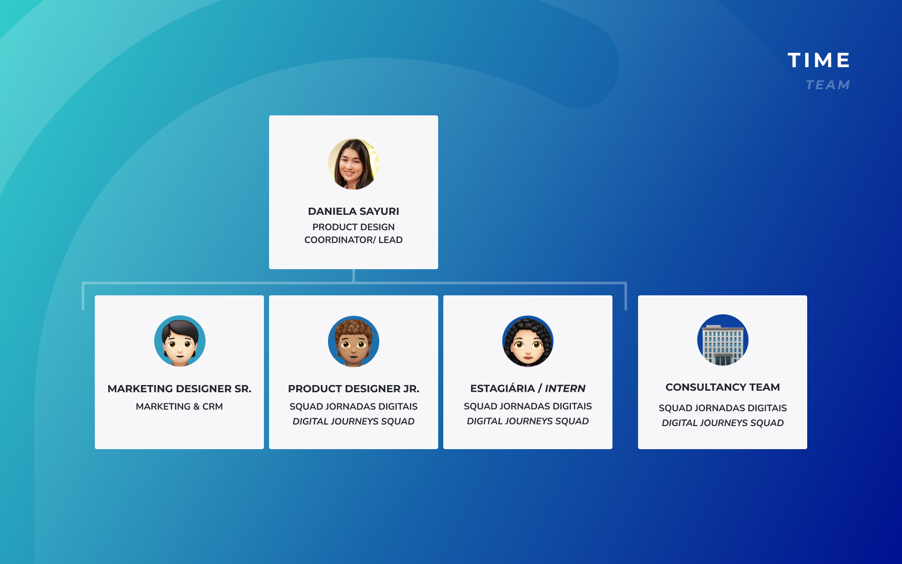Select the Marketing Designer Sr. avatar
The image size is (902, 564).
point(180,341)
